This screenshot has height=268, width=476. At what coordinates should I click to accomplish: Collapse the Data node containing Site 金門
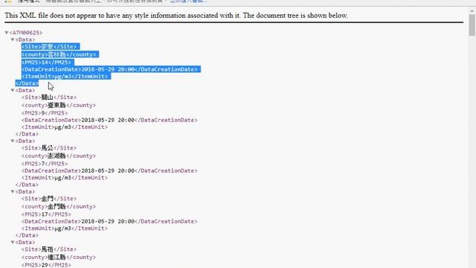pos(13,192)
